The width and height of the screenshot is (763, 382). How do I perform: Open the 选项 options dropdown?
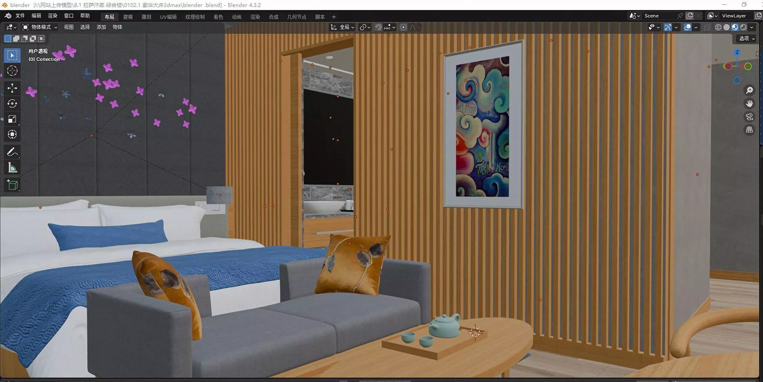coord(747,39)
